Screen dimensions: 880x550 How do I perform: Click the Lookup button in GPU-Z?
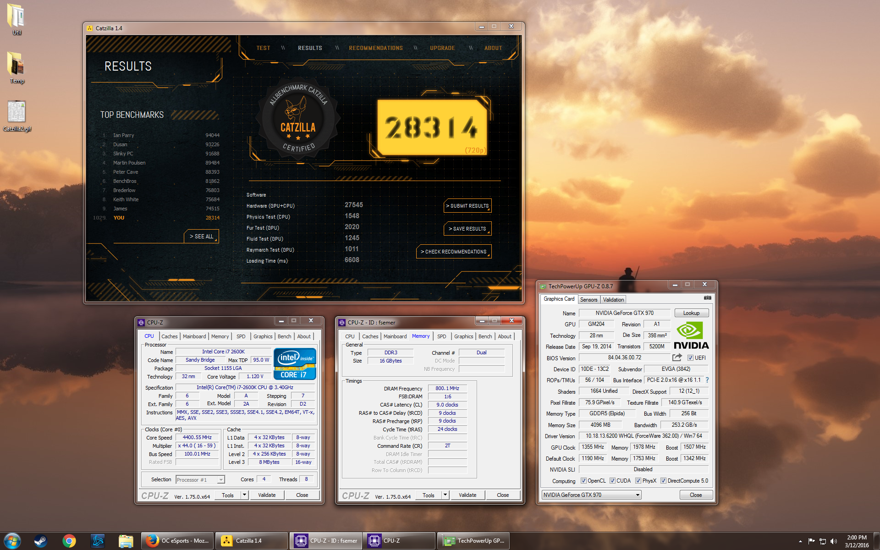click(691, 313)
